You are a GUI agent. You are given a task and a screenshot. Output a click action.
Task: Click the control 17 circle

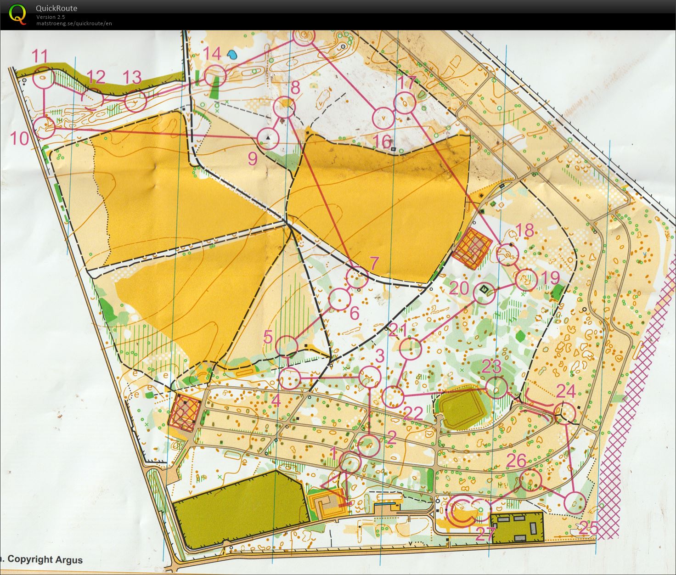pyautogui.click(x=405, y=103)
